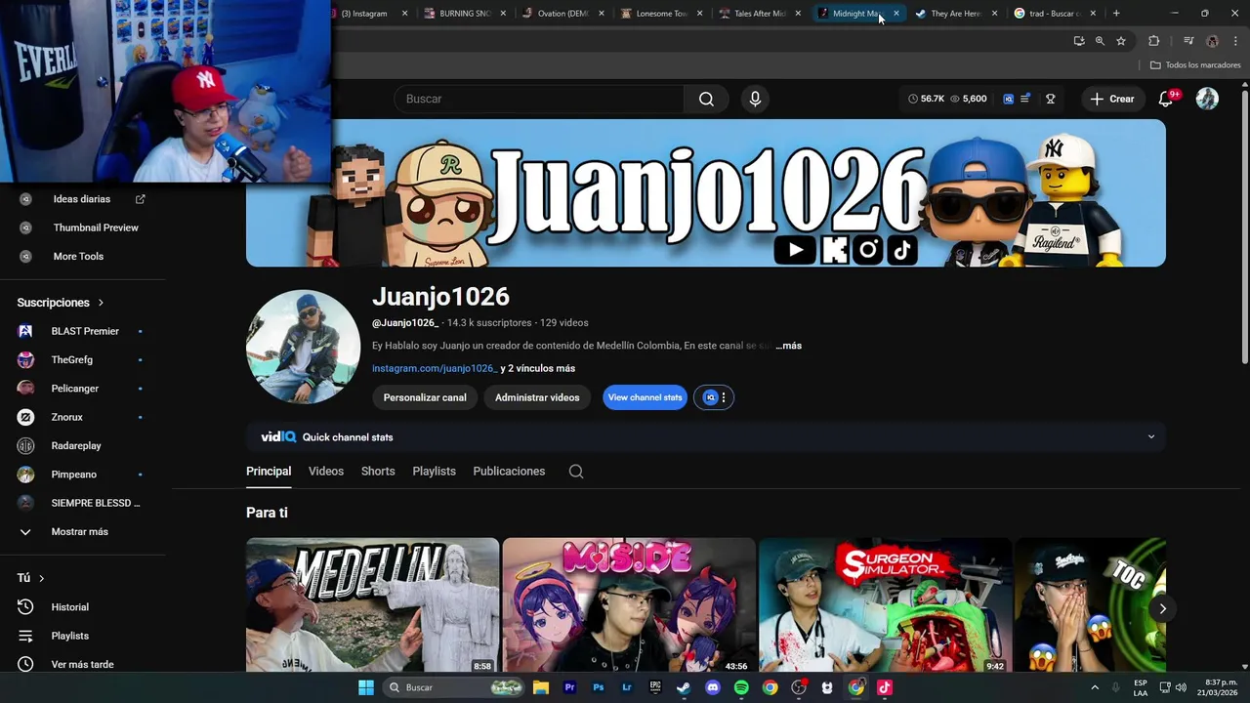Open the YouTube notifications bell

(1166, 99)
